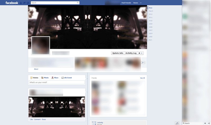
Task: Click the Activity box icon
Action: click(94, 123)
